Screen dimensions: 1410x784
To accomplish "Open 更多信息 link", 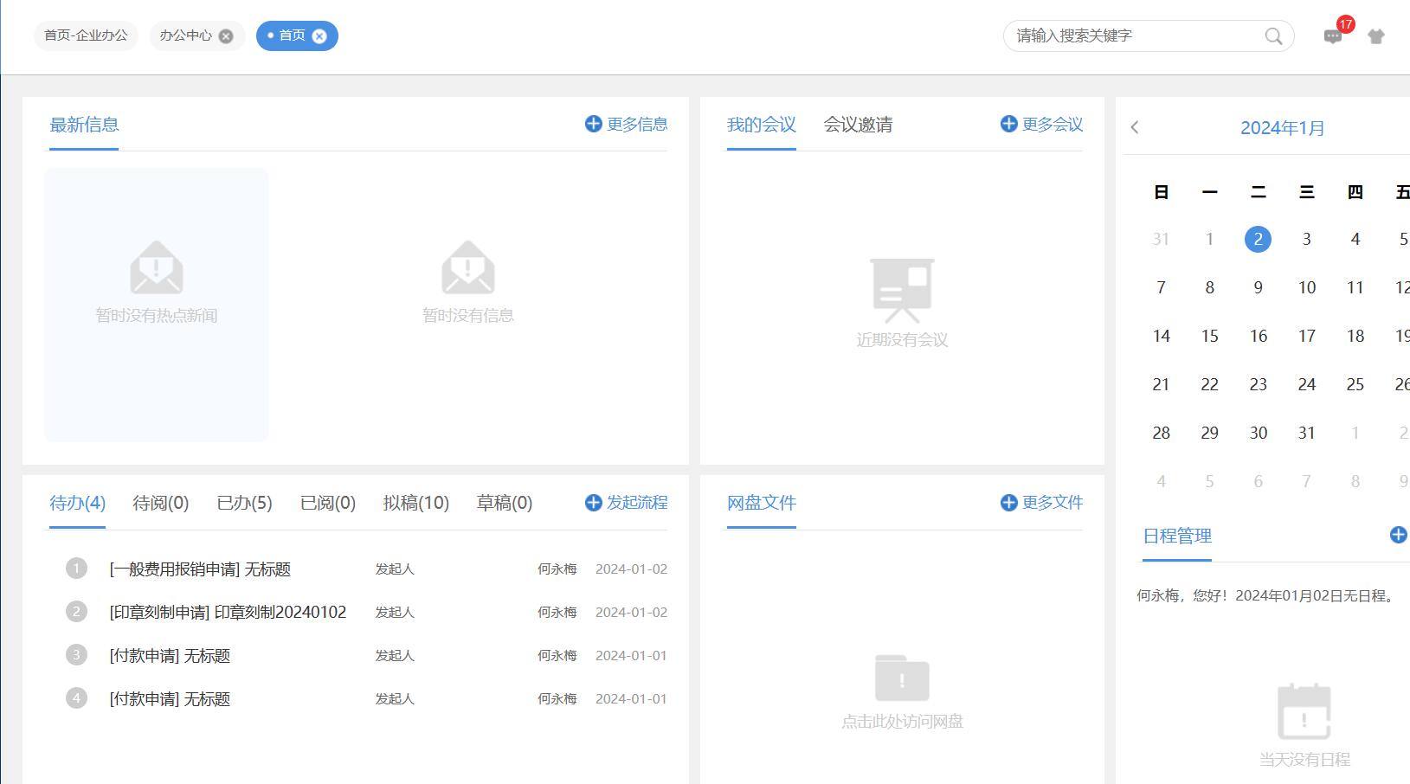I will [627, 125].
